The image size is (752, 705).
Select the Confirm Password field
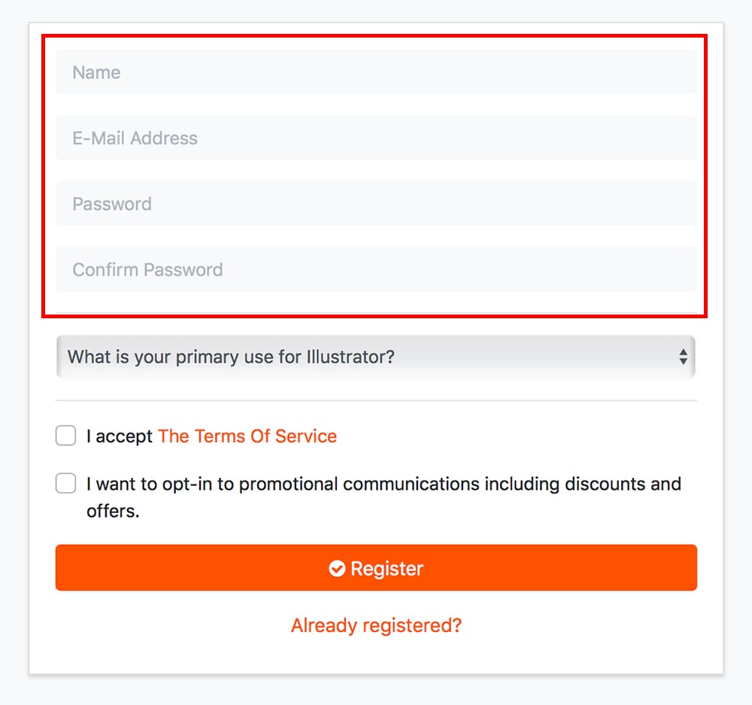click(376, 269)
